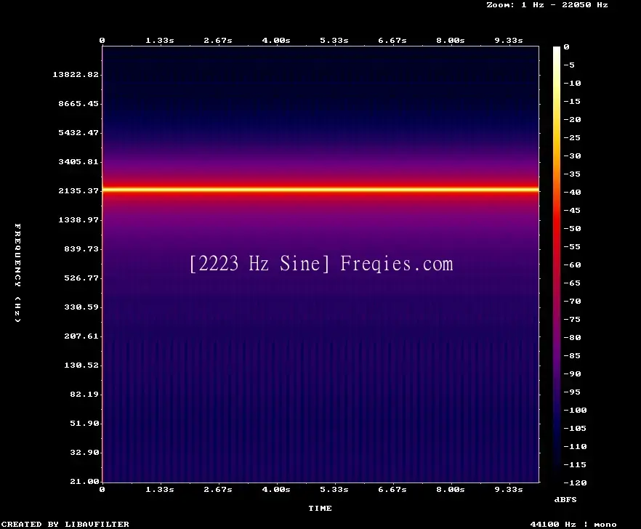Click the -5 dBFS scale label
The image size is (641, 529).
(x=570, y=65)
